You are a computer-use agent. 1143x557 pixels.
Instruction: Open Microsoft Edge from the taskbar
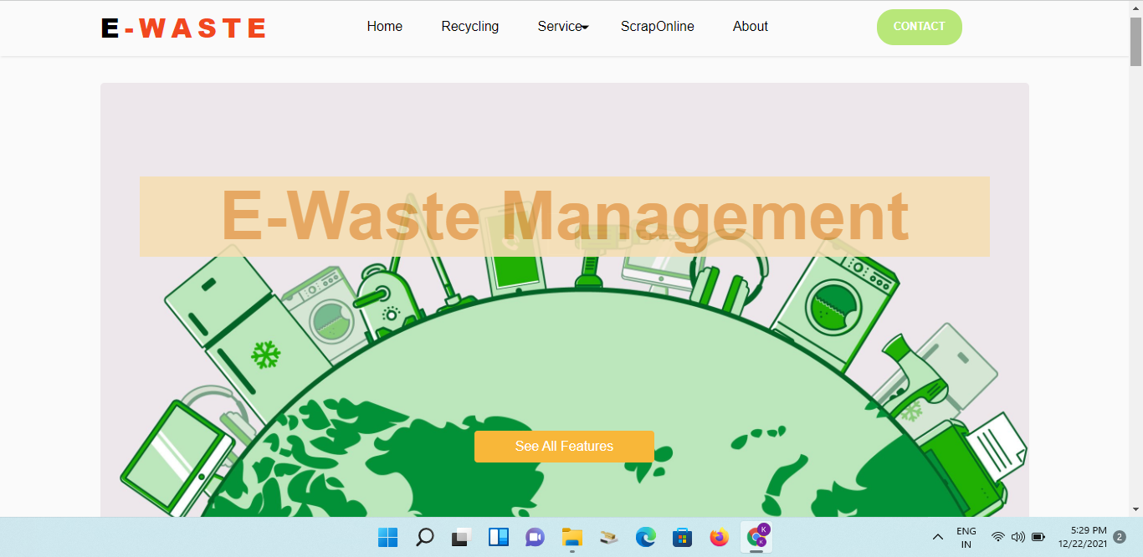point(645,538)
